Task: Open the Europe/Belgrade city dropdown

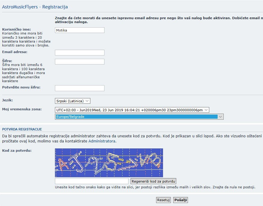Action: coord(139,117)
